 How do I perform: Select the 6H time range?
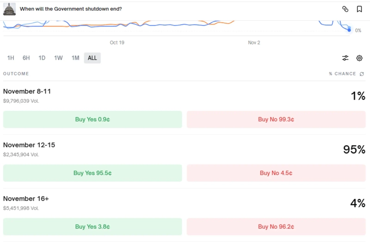(26, 58)
